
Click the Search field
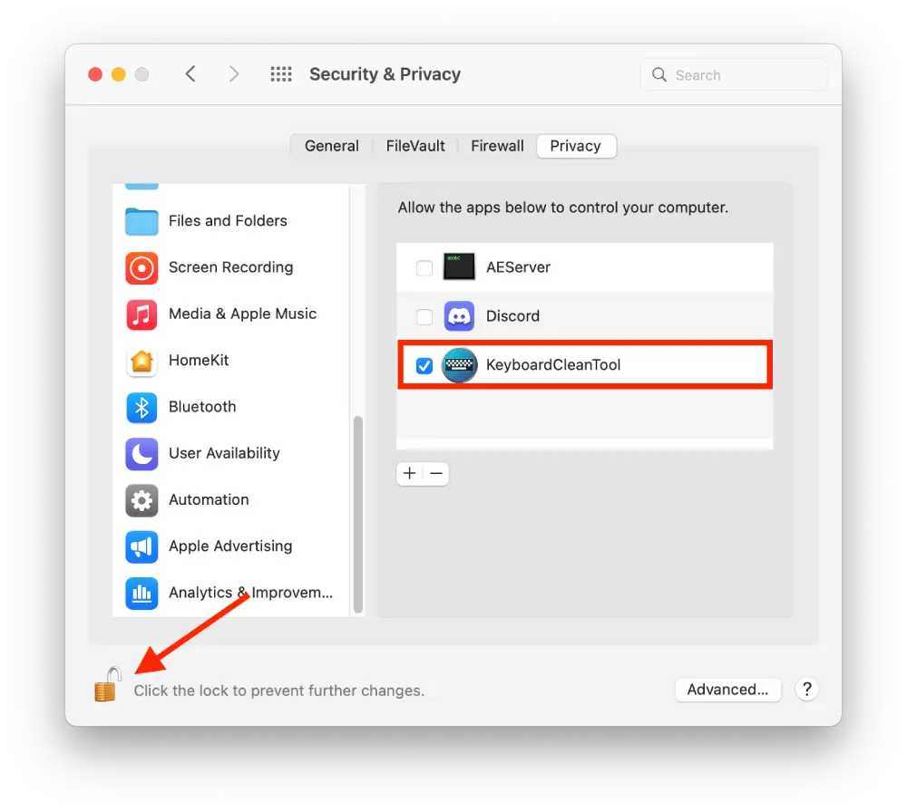pos(734,74)
